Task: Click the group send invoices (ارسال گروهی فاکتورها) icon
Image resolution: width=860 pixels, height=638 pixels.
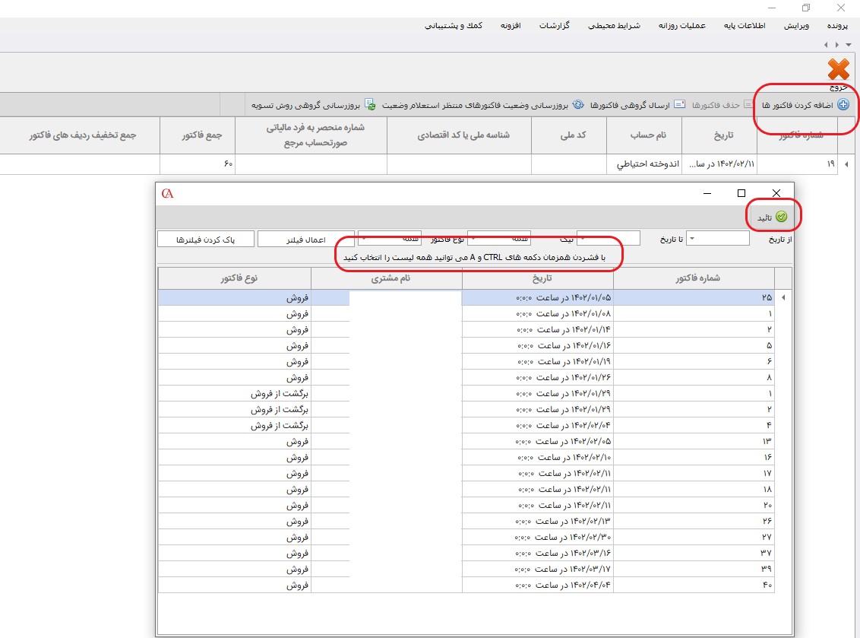Action: tap(681, 105)
